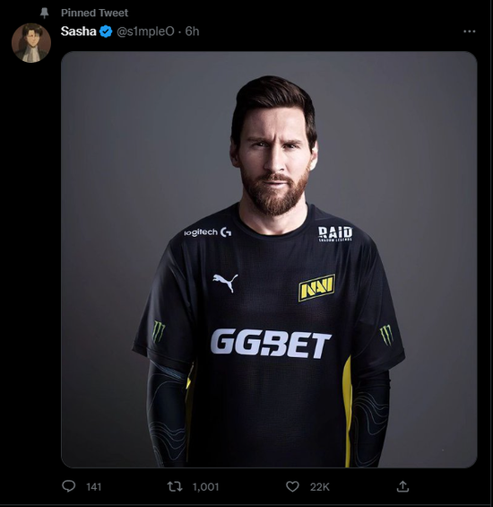The image size is (493, 507).
Task: Click the 22K likes count
Action: pos(319,486)
